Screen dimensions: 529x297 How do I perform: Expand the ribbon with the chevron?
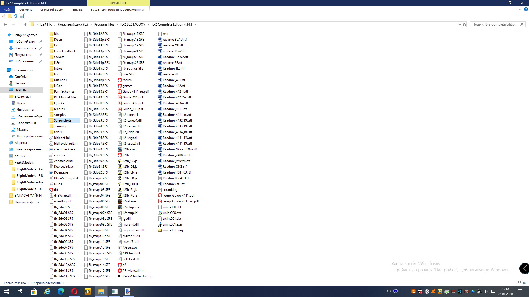pyautogui.click(x=520, y=9)
